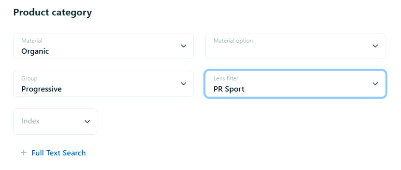The width and height of the screenshot is (401, 170).
Task: Click the Lens filter chevron arrow
Action: 375,84
